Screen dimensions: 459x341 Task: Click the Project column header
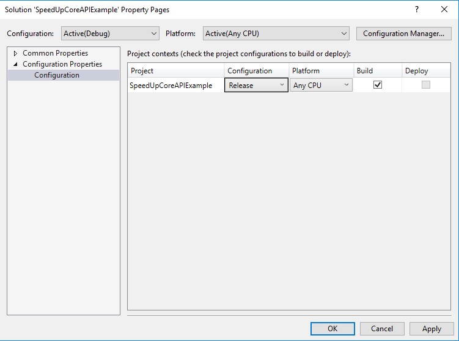176,70
